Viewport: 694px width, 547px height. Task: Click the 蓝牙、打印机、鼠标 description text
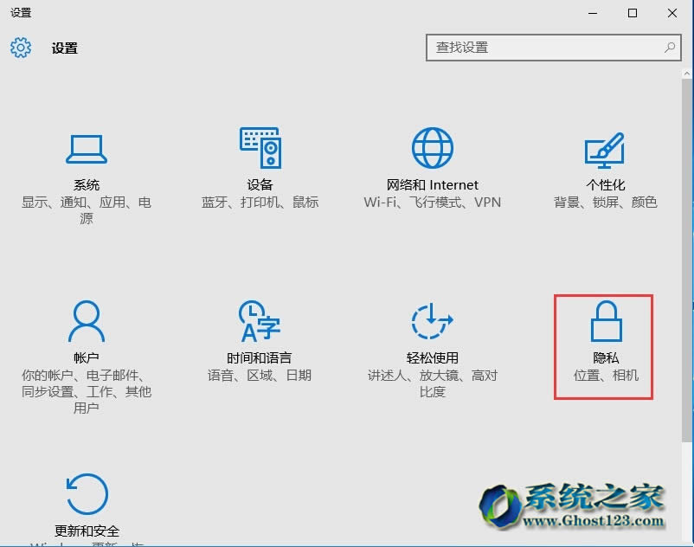coord(259,203)
